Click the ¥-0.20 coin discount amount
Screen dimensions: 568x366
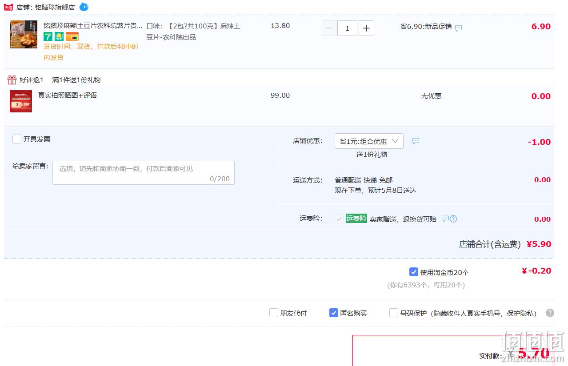point(536,271)
